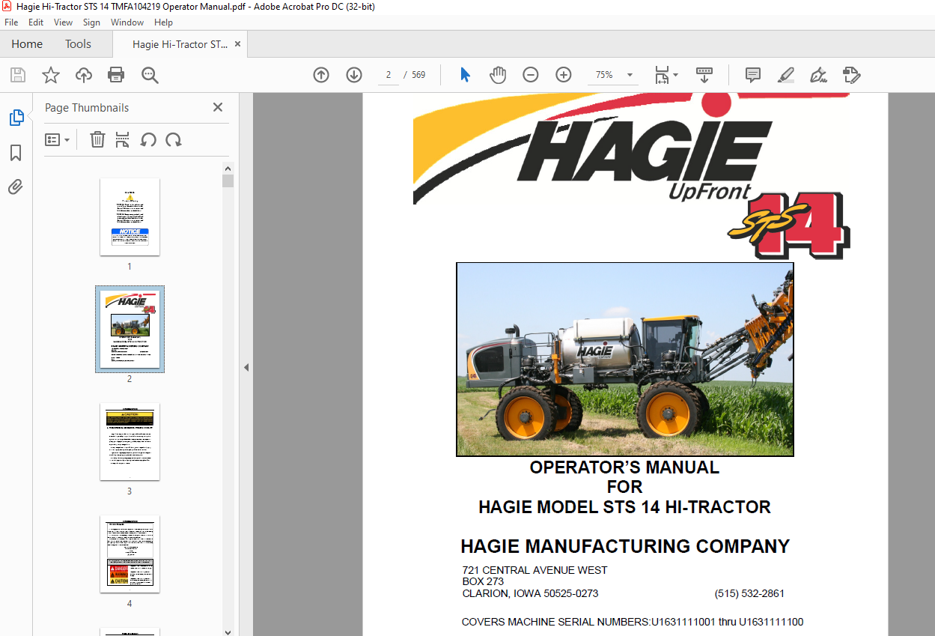Open the Attachments paperclip panel
The width and height of the screenshot is (935, 636).
point(16,187)
